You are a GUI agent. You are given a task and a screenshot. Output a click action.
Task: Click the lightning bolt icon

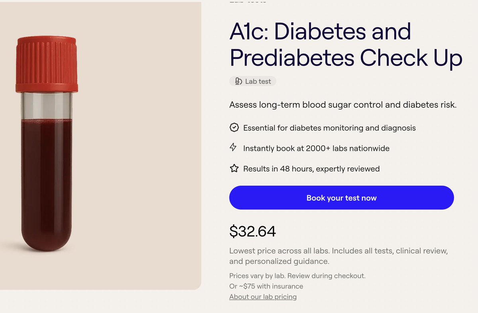[x=233, y=148]
